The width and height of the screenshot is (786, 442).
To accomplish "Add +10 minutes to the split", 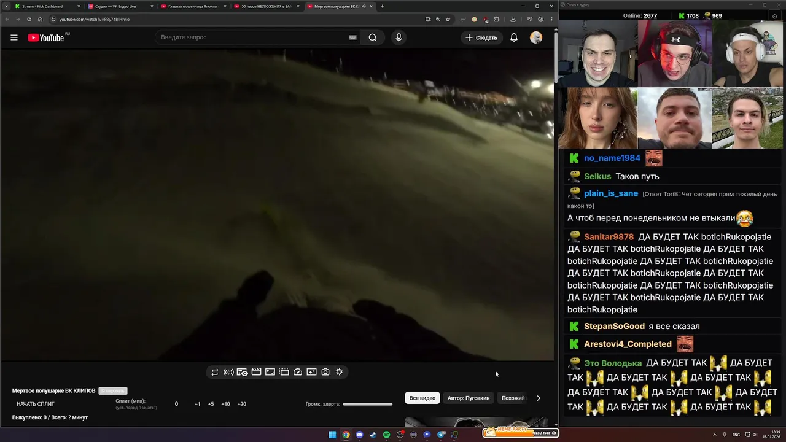I will [225, 404].
